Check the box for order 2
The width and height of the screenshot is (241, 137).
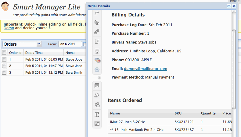click(x=4, y=66)
